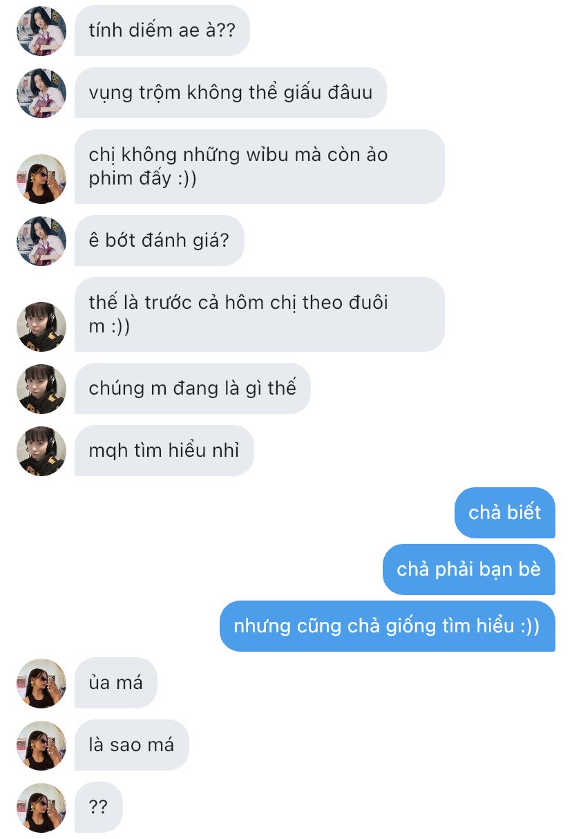The image size is (572, 839).
Task: Open avatar beside 'thế là trước cả hôm' message
Action: (x=41, y=327)
